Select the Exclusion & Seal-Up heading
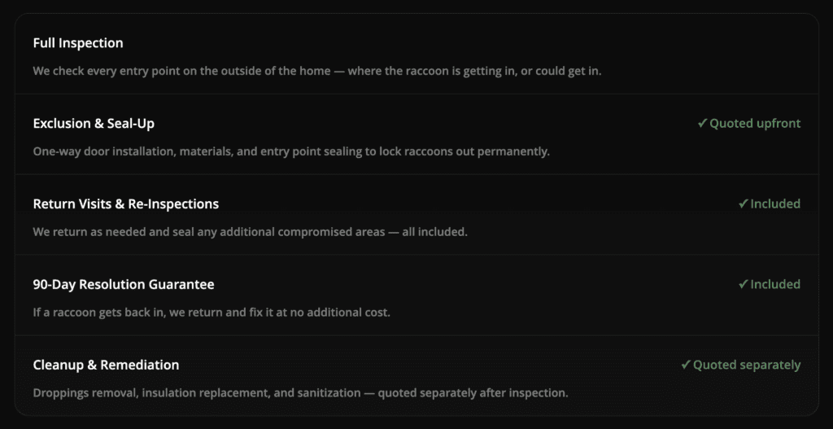The image size is (833, 429). [x=94, y=124]
